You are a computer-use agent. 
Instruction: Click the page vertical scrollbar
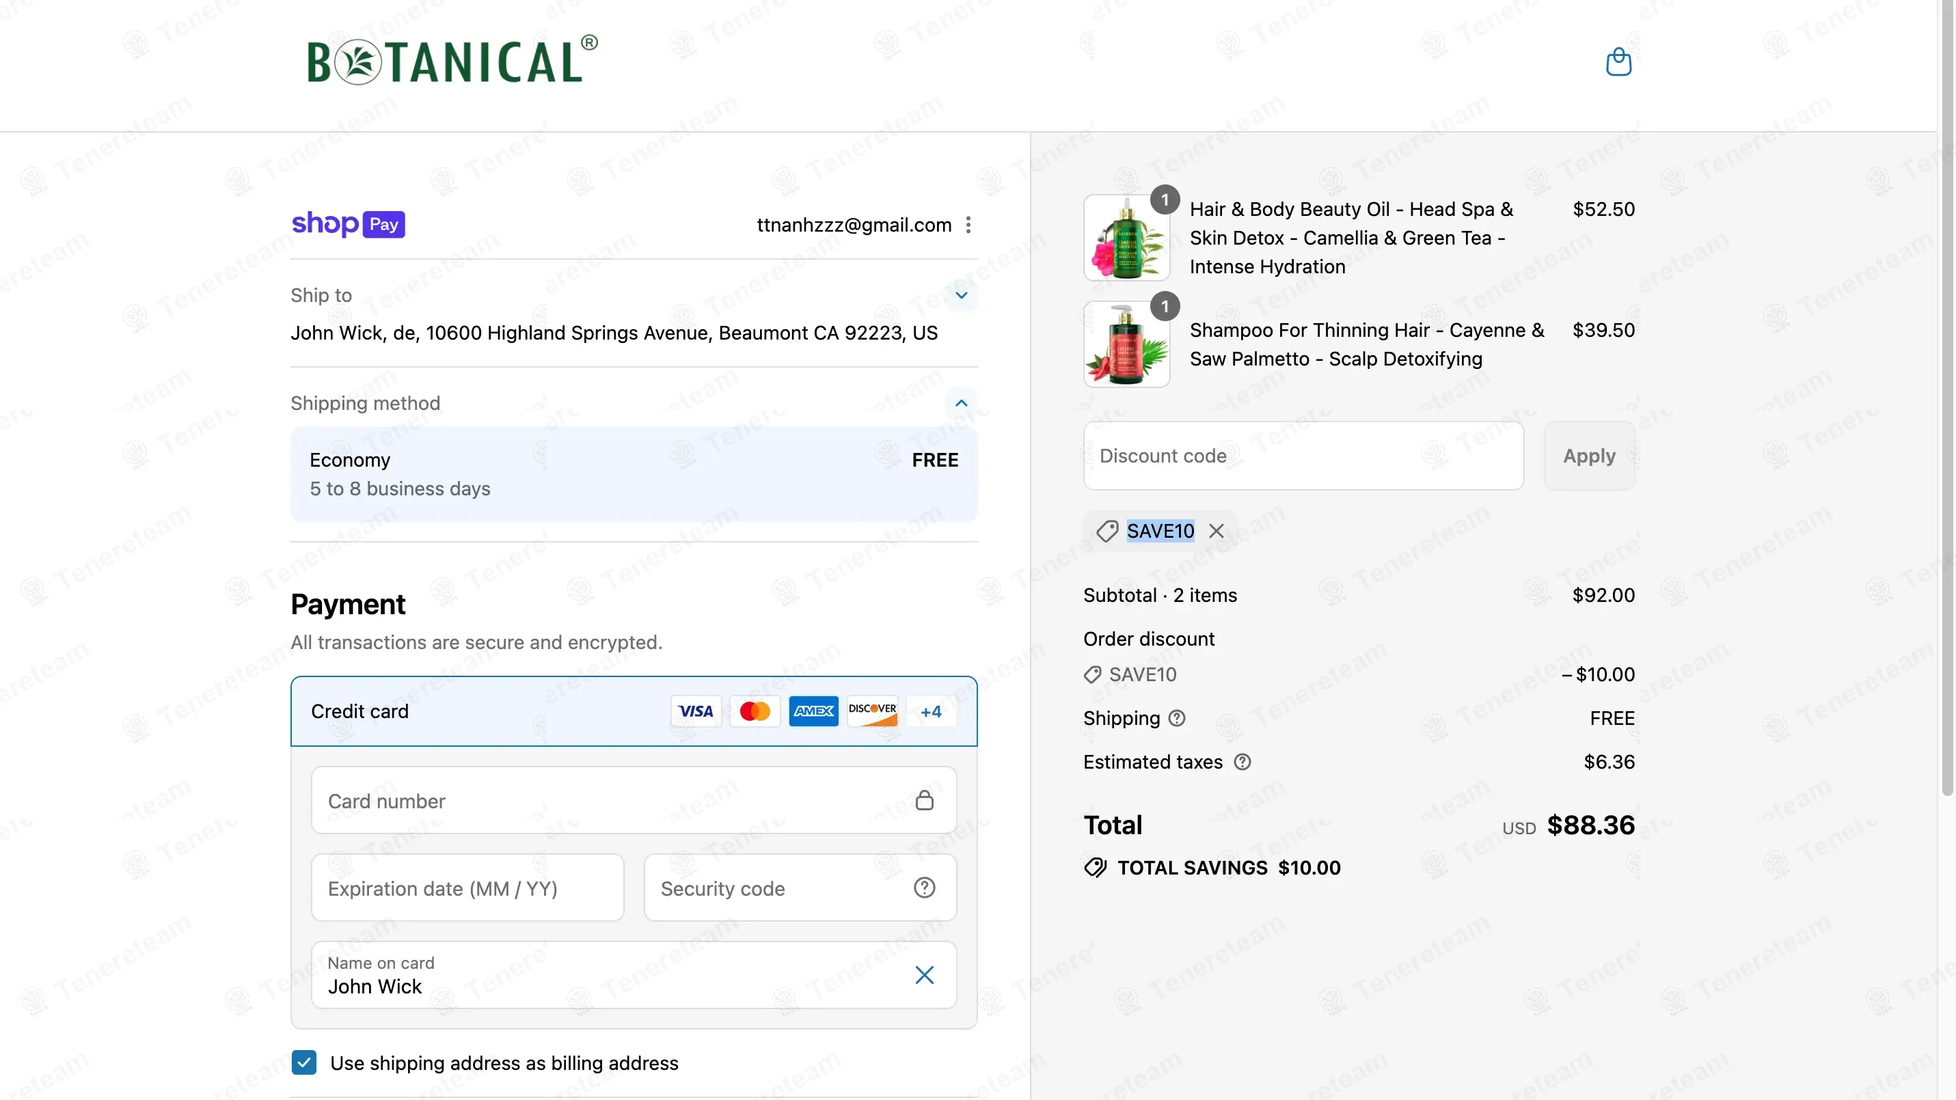click(1947, 398)
